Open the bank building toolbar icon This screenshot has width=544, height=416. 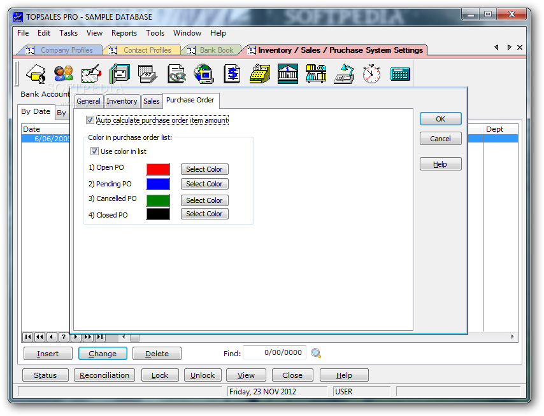click(x=288, y=74)
